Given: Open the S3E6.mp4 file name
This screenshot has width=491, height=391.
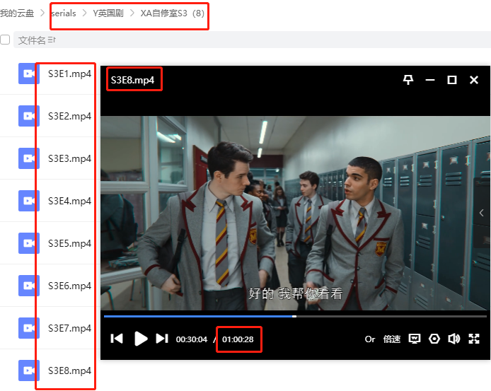Looking at the screenshot, I should tap(69, 286).
